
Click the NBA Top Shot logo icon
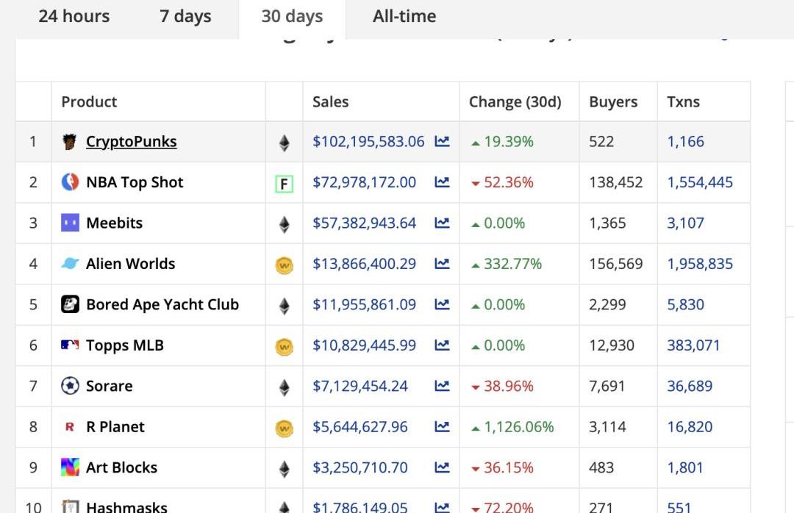click(70, 182)
